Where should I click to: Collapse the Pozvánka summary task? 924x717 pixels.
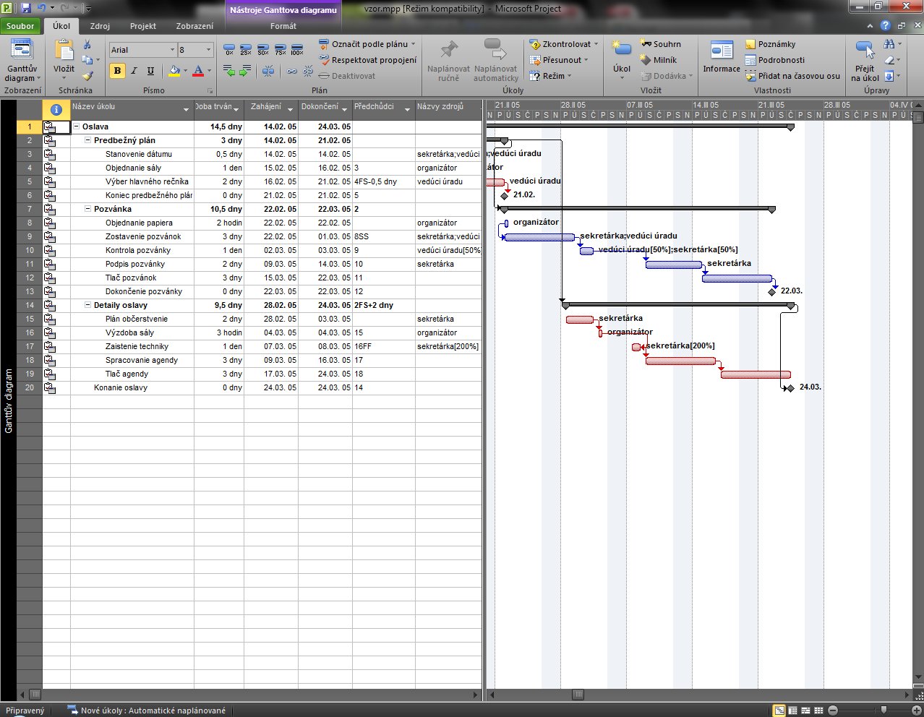point(88,210)
